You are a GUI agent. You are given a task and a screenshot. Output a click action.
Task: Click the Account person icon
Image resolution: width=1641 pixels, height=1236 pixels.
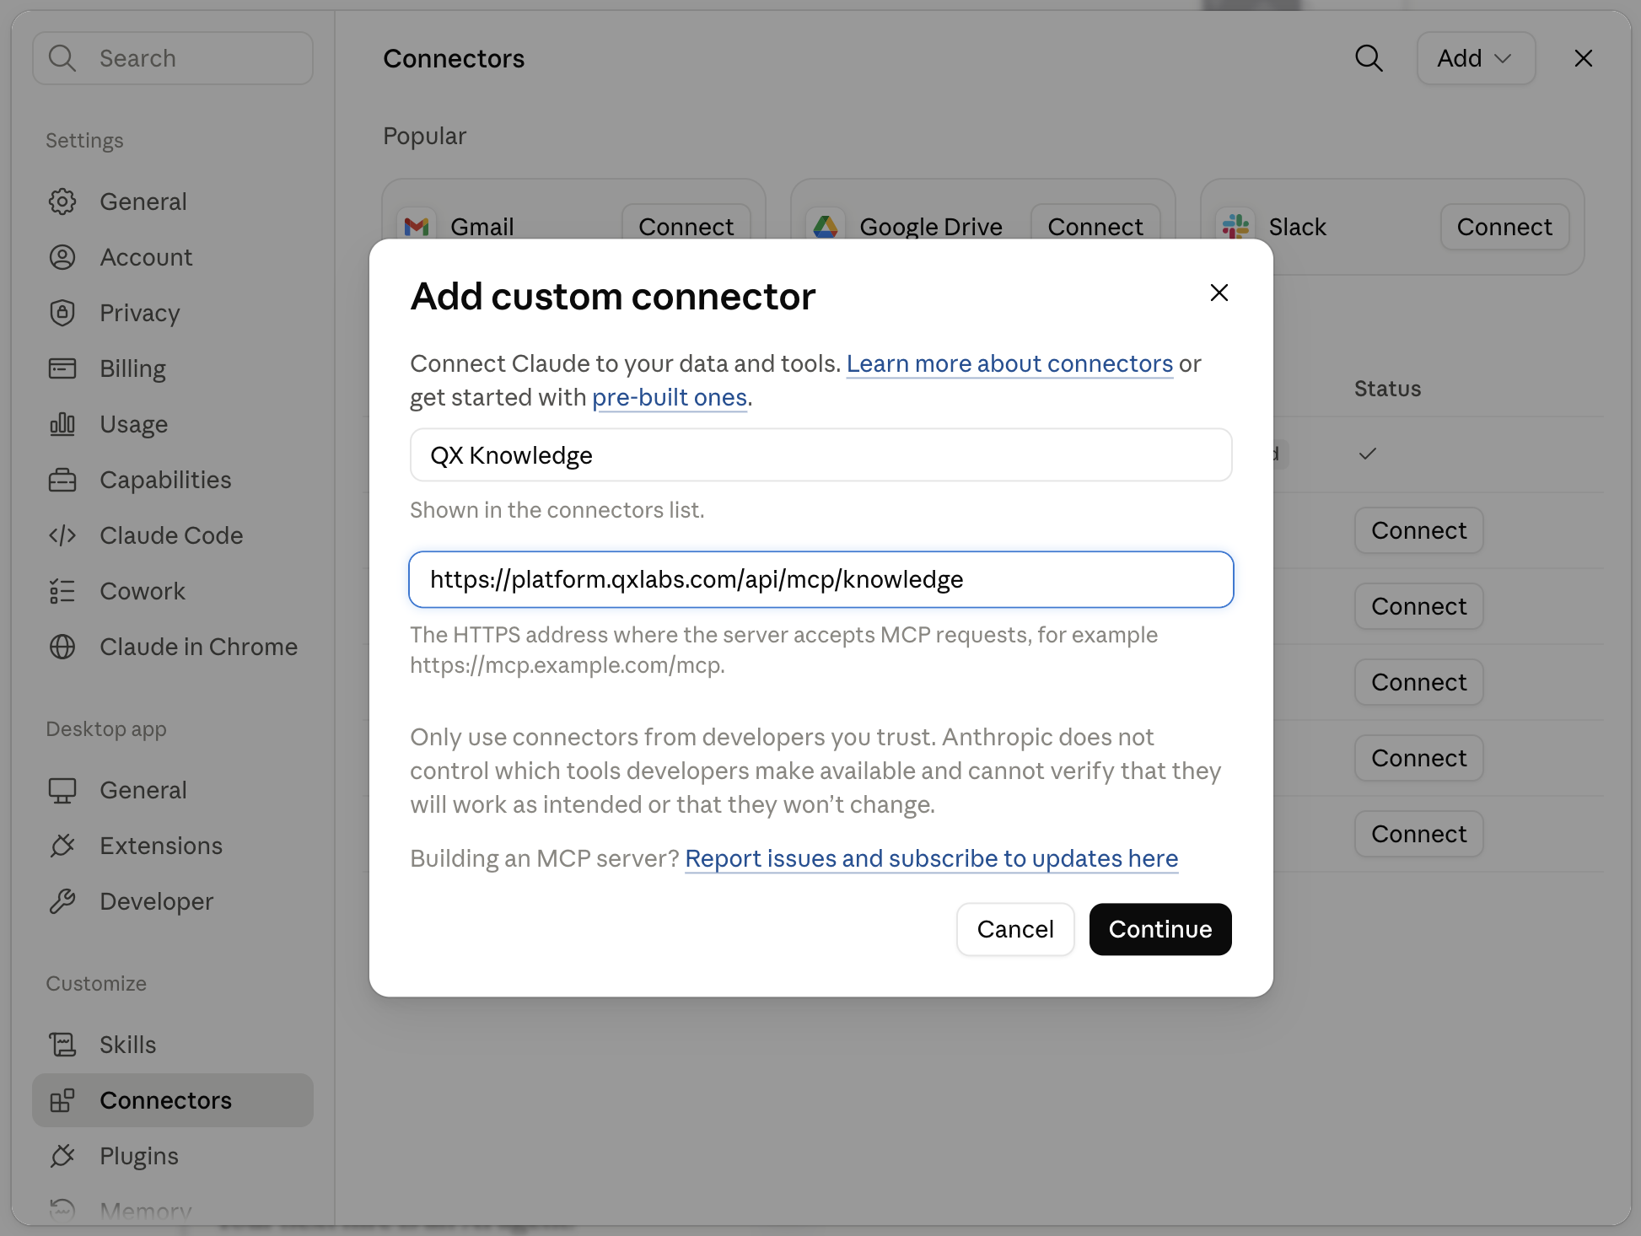pos(62,257)
